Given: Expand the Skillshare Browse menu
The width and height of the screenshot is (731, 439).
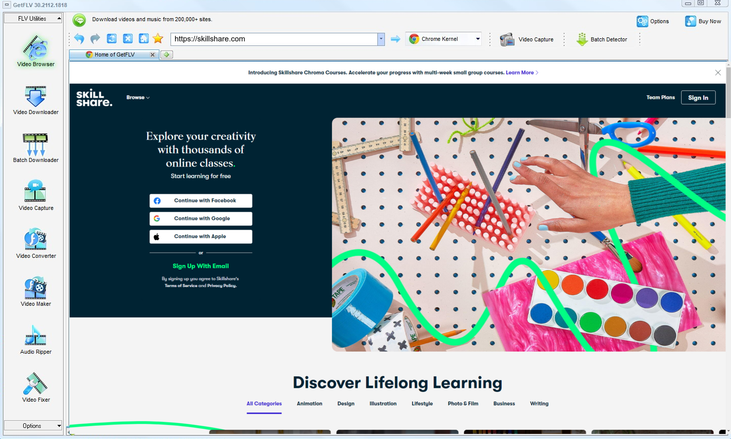Looking at the screenshot, I should [x=138, y=97].
